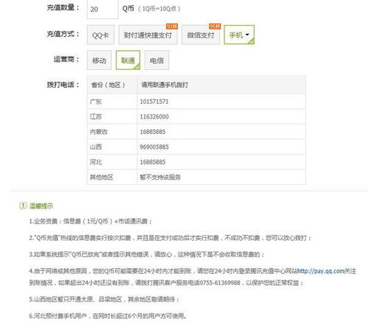Click the 广东 row province cell

(112, 102)
